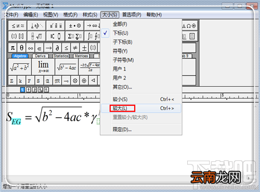Choose 用户 1 size option
The width and height of the screenshot is (260, 192).
(x=141, y=69)
